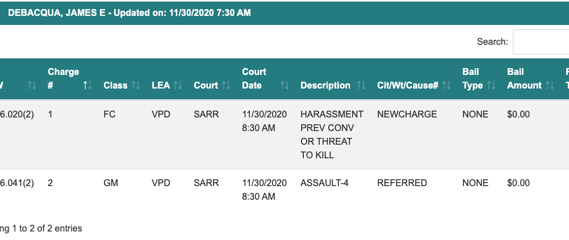The height and width of the screenshot is (240, 569).
Task: Click sort arrows icon beside Bail Amount
Action: (x=550, y=86)
